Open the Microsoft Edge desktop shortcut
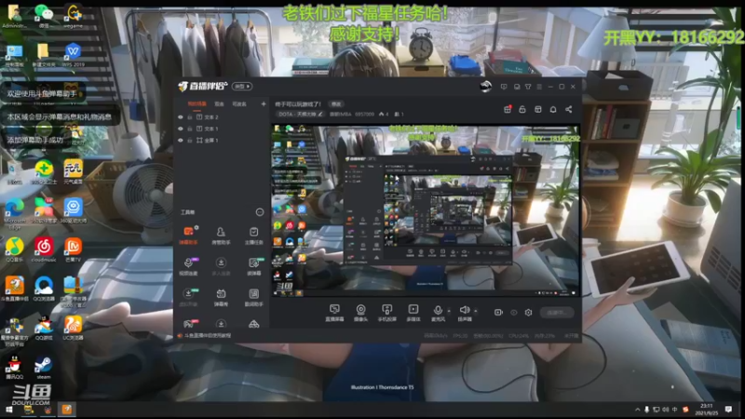This screenshot has width=745, height=419. point(15,213)
